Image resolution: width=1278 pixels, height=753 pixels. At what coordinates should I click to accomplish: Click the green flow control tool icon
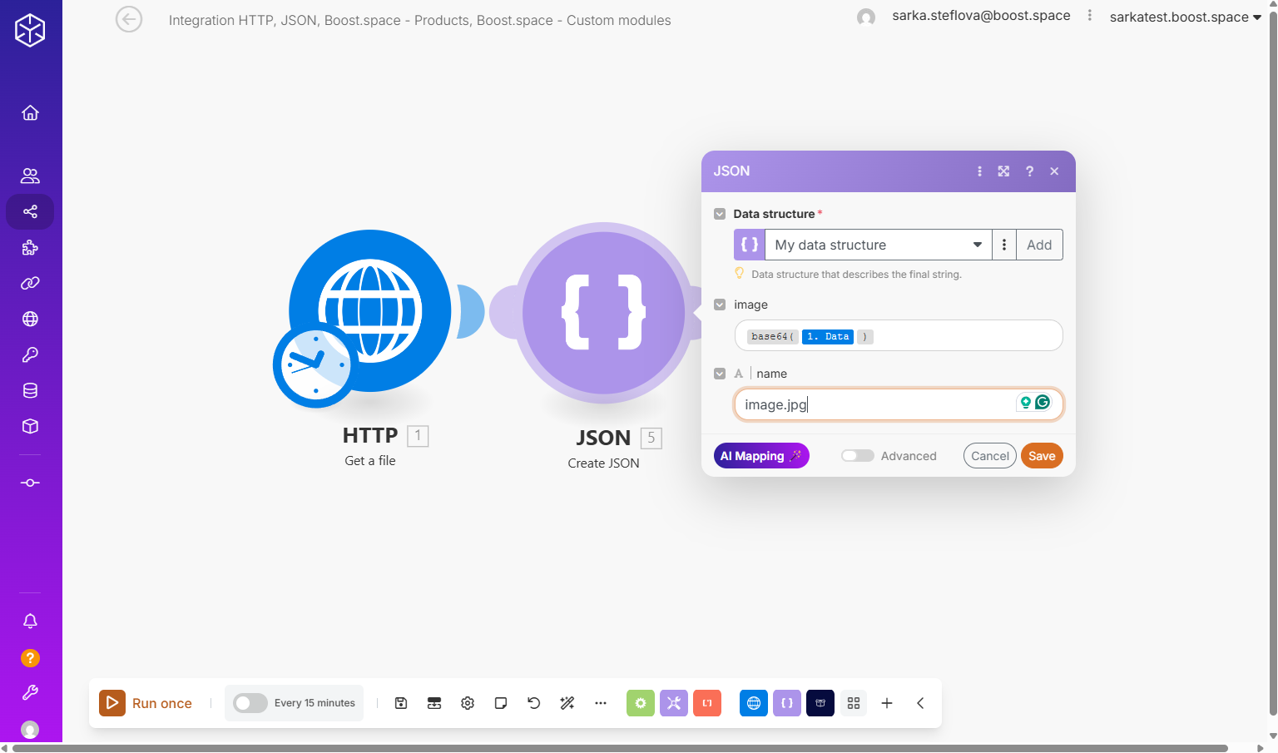pos(641,703)
